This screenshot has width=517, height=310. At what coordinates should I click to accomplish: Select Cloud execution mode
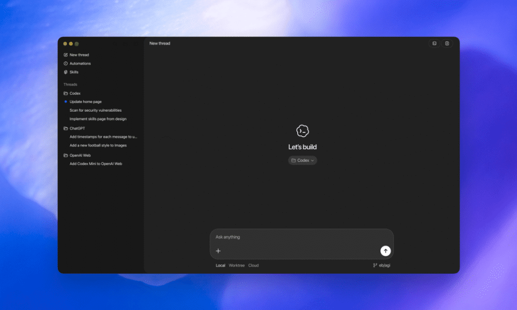[253, 266]
